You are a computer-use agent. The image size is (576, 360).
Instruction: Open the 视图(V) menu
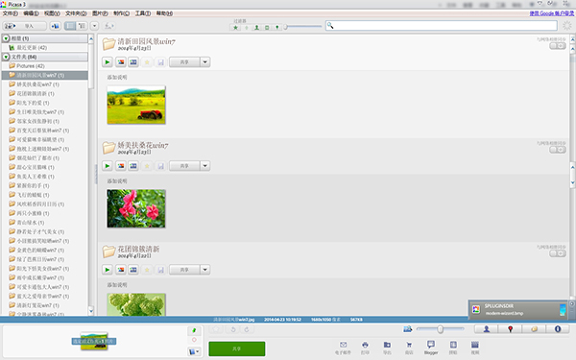[52, 13]
